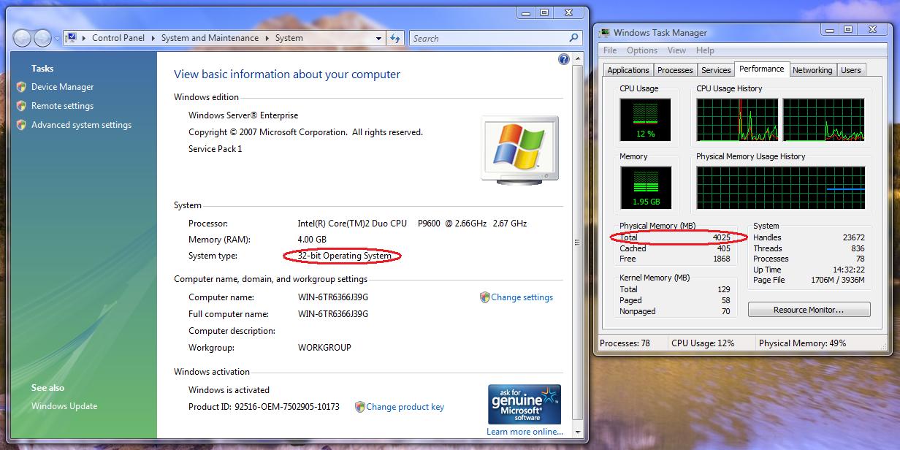Open the address bar history dropdown
The width and height of the screenshot is (900, 450).
(x=378, y=38)
